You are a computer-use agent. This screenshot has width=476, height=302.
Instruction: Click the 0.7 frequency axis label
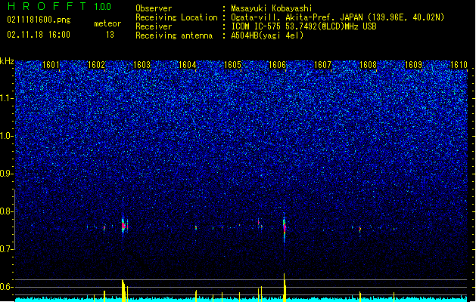coord(7,249)
